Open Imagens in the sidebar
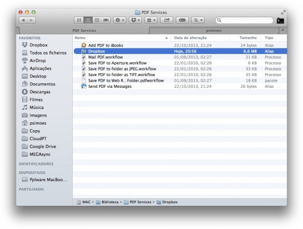 pyautogui.click(x=34, y=116)
